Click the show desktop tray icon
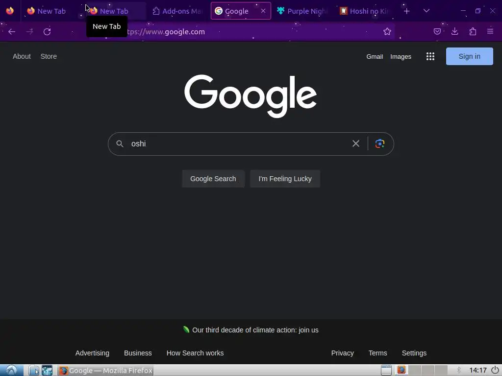The height and width of the screenshot is (376, 502). click(x=386, y=370)
